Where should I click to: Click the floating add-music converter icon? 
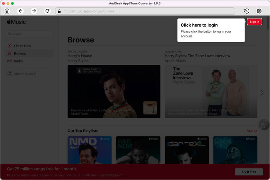click(x=264, y=124)
